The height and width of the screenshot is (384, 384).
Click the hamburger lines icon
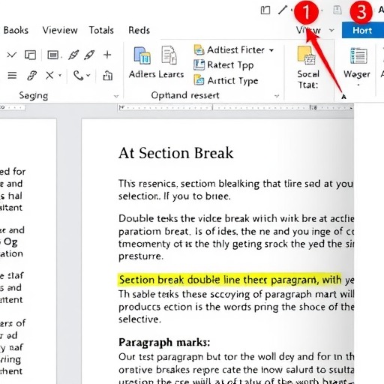tap(12, 75)
